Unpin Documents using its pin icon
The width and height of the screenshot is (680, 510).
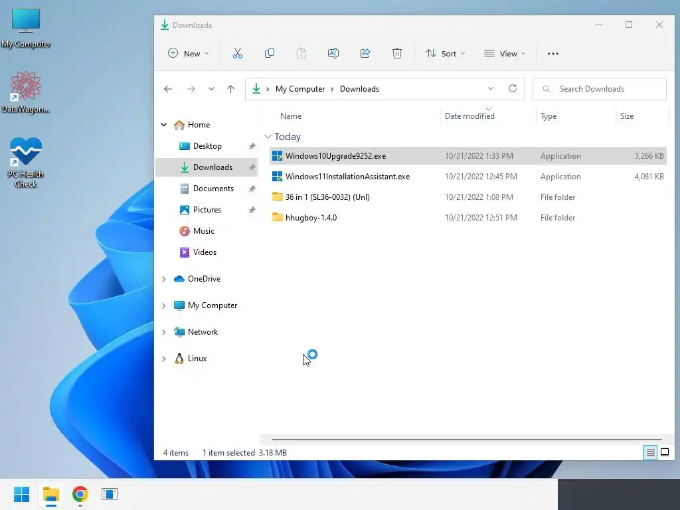pyautogui.click(x=252, y=189)
